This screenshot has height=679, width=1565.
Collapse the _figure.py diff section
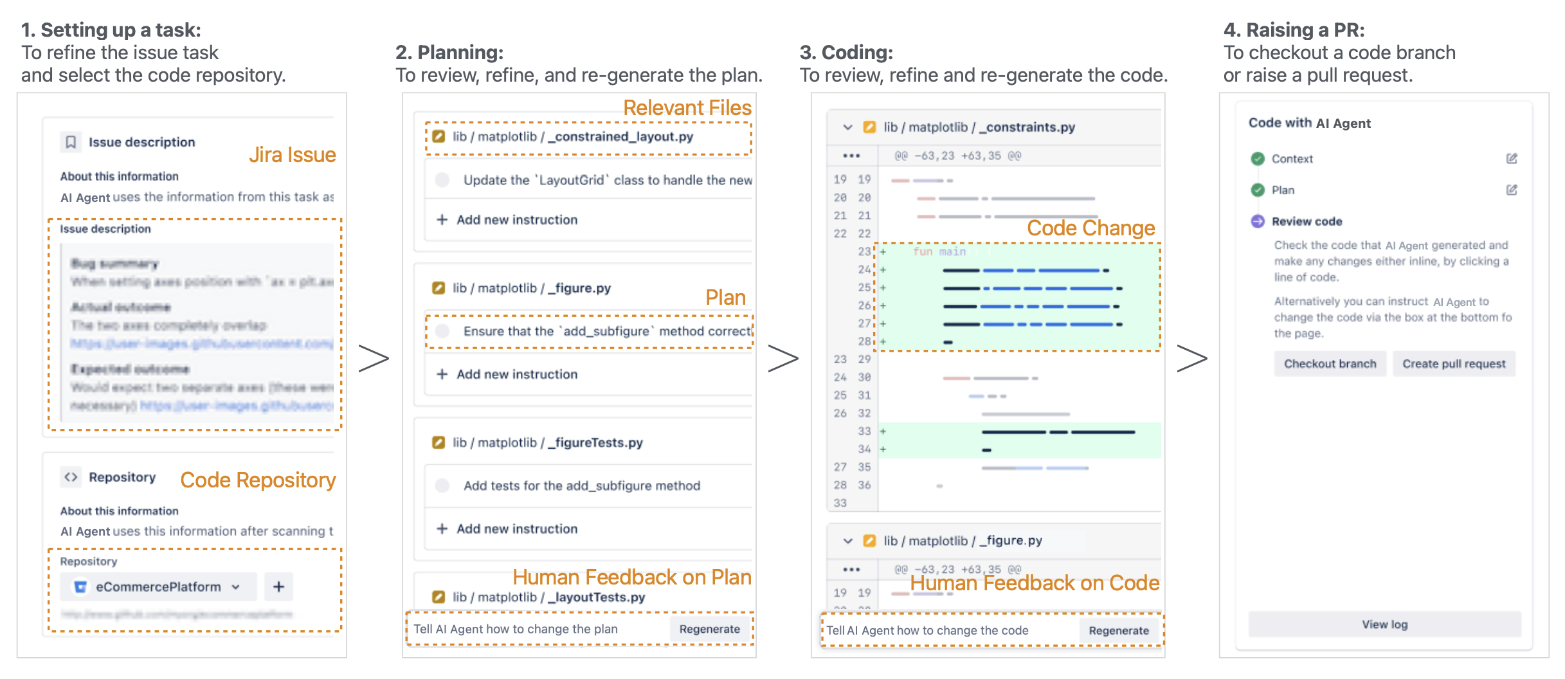(x=848, y=541)
